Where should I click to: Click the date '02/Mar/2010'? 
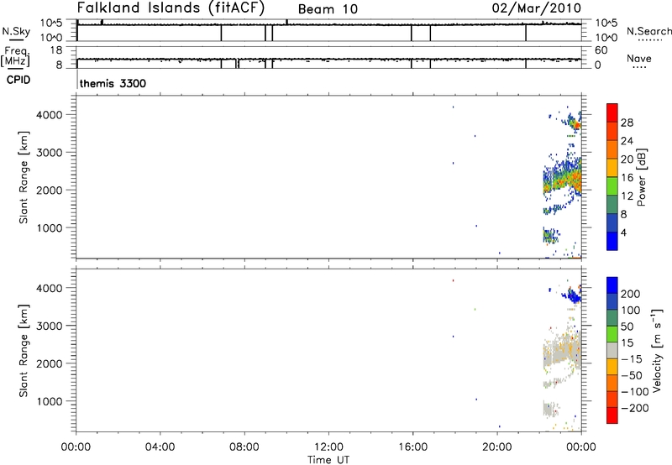[x=537, y=8]
